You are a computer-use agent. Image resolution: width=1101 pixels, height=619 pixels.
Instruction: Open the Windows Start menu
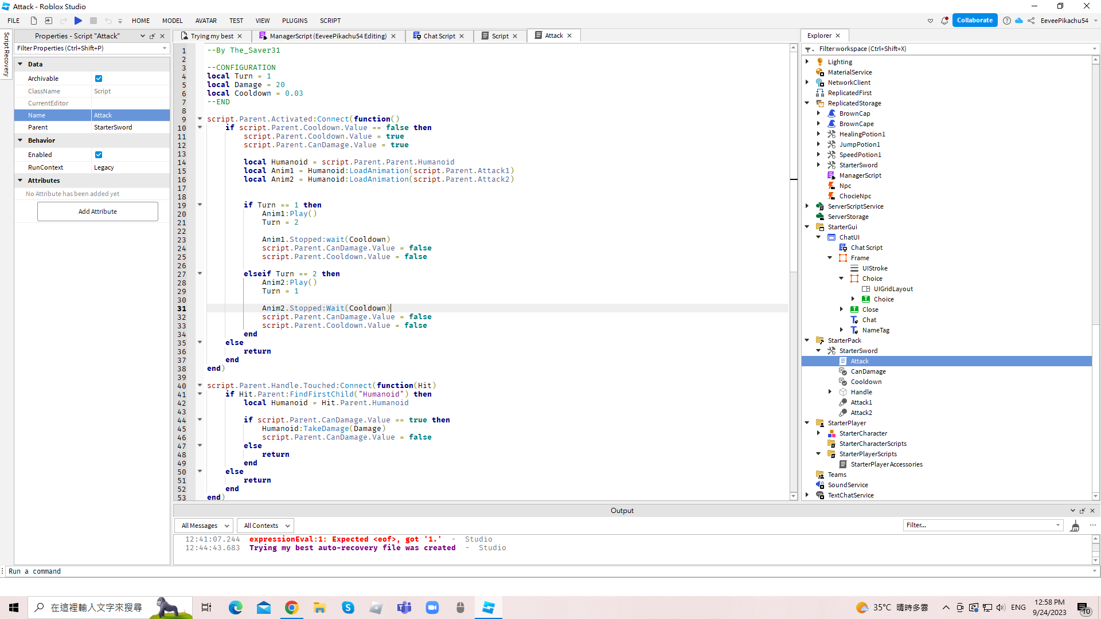[14, 608]
